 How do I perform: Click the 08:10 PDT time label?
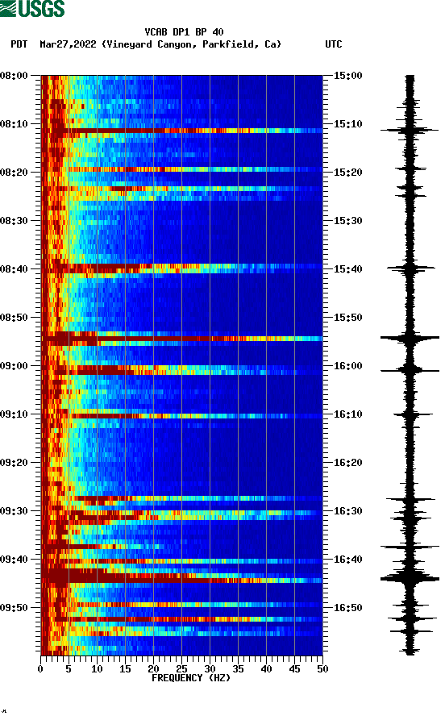[14, 124]
